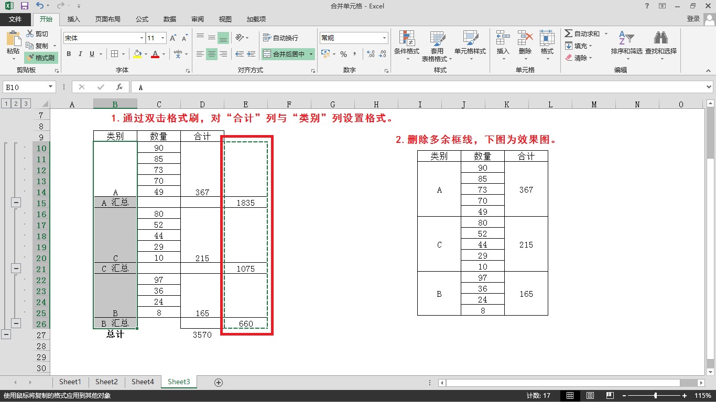Toggle Wrap Text (自动换行)
Viewport: 716px width, 402px height.
280,38
